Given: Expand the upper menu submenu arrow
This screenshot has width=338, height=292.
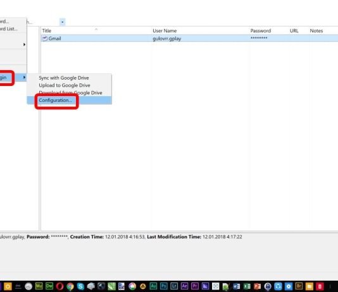Looking at the screenshot, I should [24, 44].
